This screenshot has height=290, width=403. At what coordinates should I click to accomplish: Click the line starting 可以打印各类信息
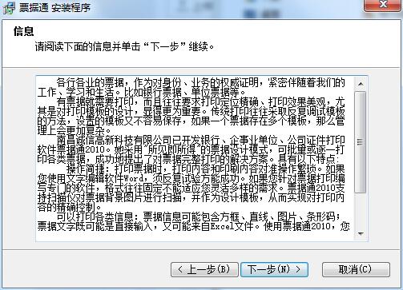pos(198,217)
